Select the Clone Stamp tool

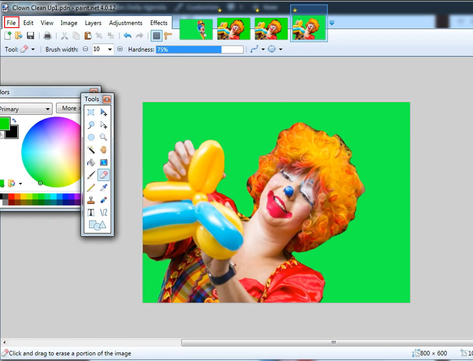pyautogui.click(x=91, y=200)
